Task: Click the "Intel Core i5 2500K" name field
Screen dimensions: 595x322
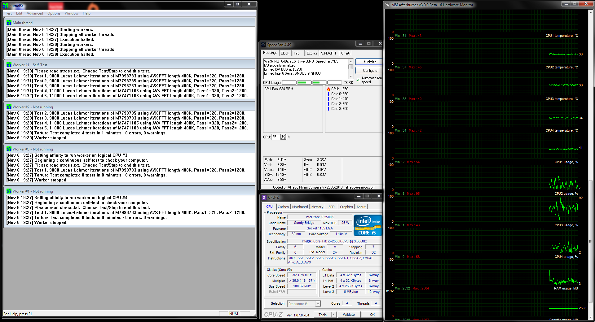Action: point(320,217)
